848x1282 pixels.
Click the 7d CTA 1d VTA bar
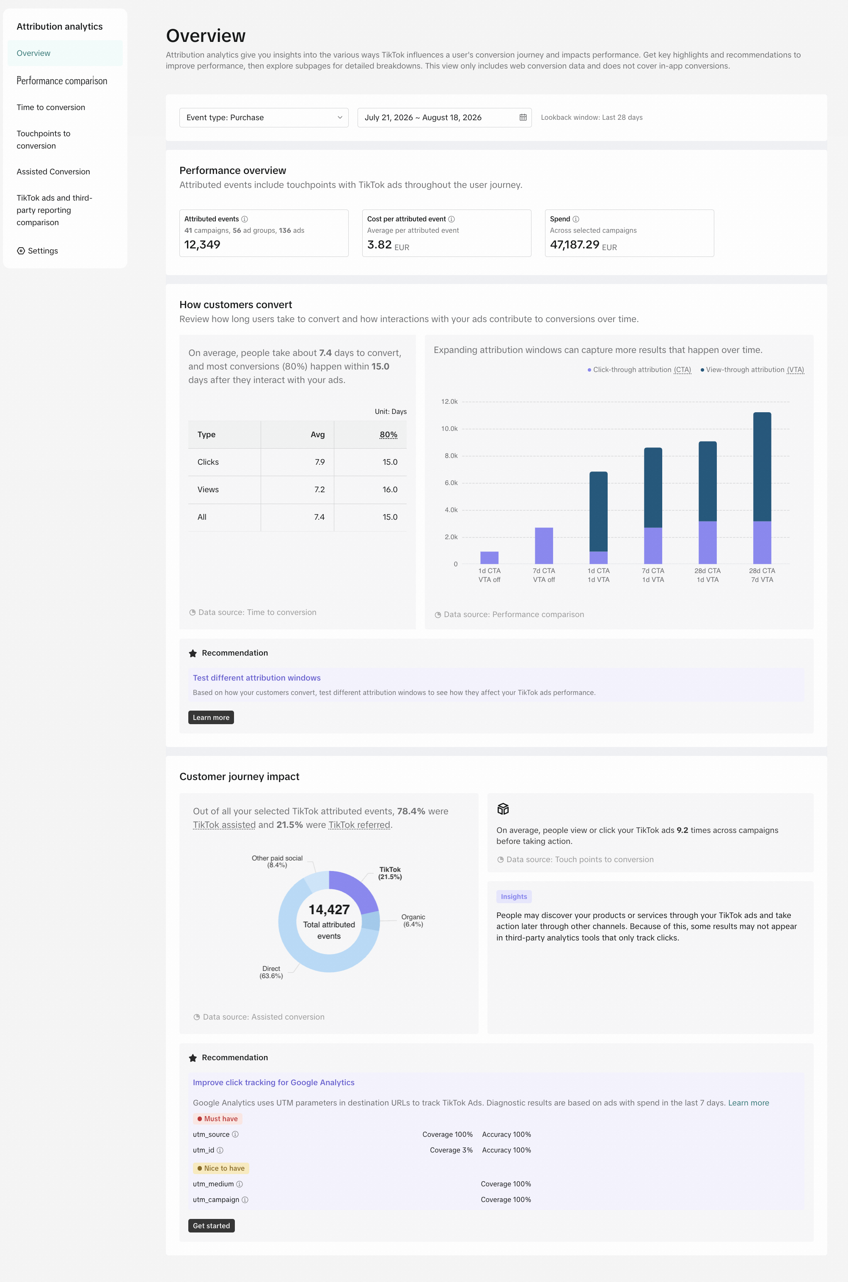653,506
